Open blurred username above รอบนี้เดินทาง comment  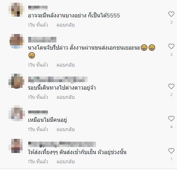[58, 79]
